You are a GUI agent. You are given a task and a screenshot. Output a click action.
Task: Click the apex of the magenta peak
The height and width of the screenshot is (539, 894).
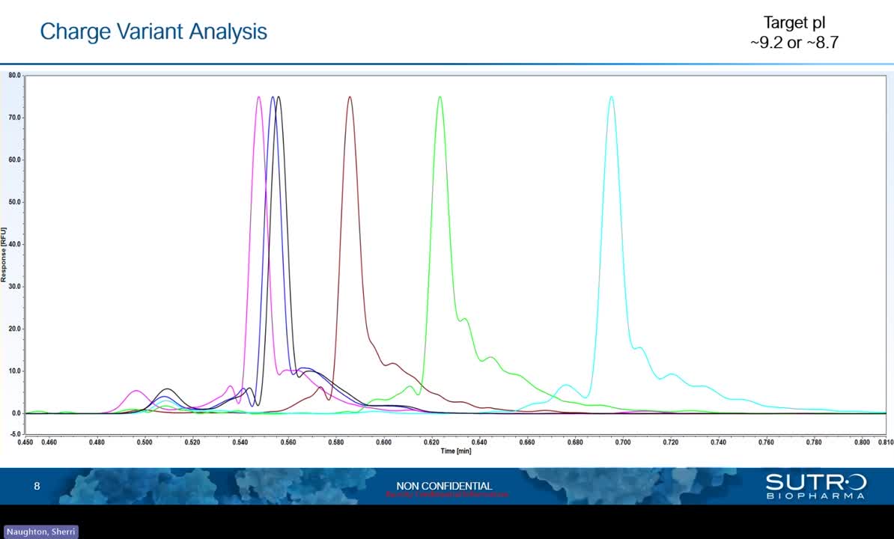click(x=259, y=97)
